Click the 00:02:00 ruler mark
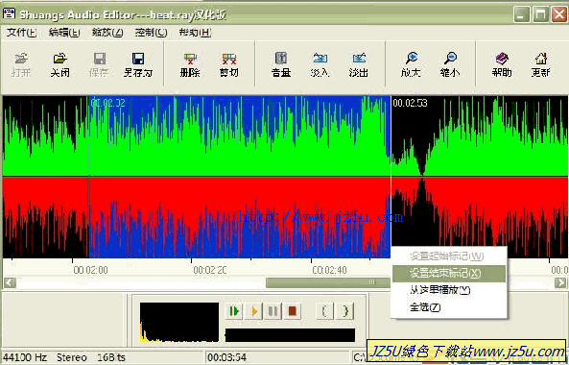569x365 pixels. click(90, 270)
